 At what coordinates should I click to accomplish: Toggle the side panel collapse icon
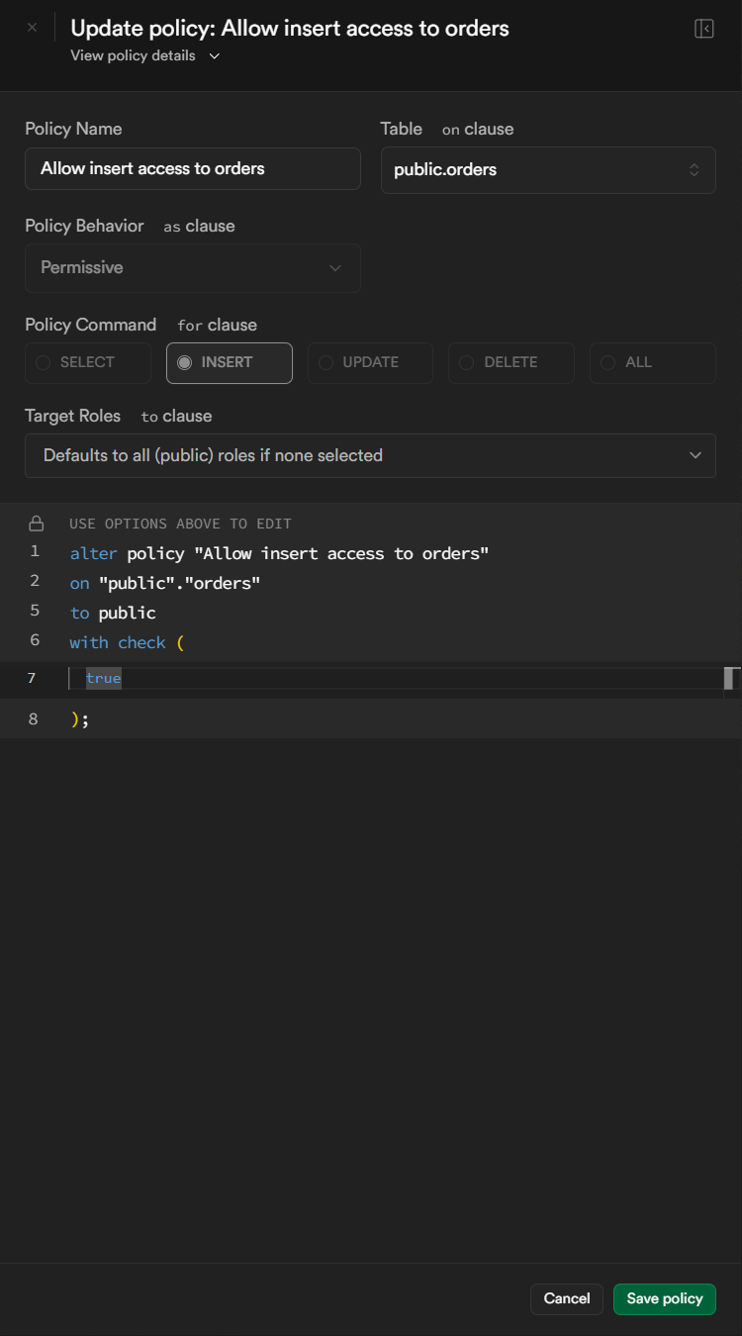point(704,29)
